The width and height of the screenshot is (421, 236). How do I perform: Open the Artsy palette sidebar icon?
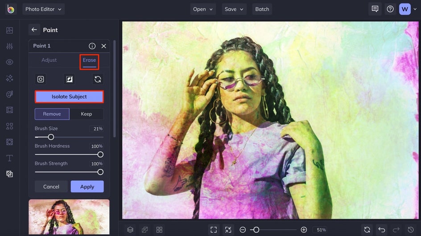click(9, 94)
